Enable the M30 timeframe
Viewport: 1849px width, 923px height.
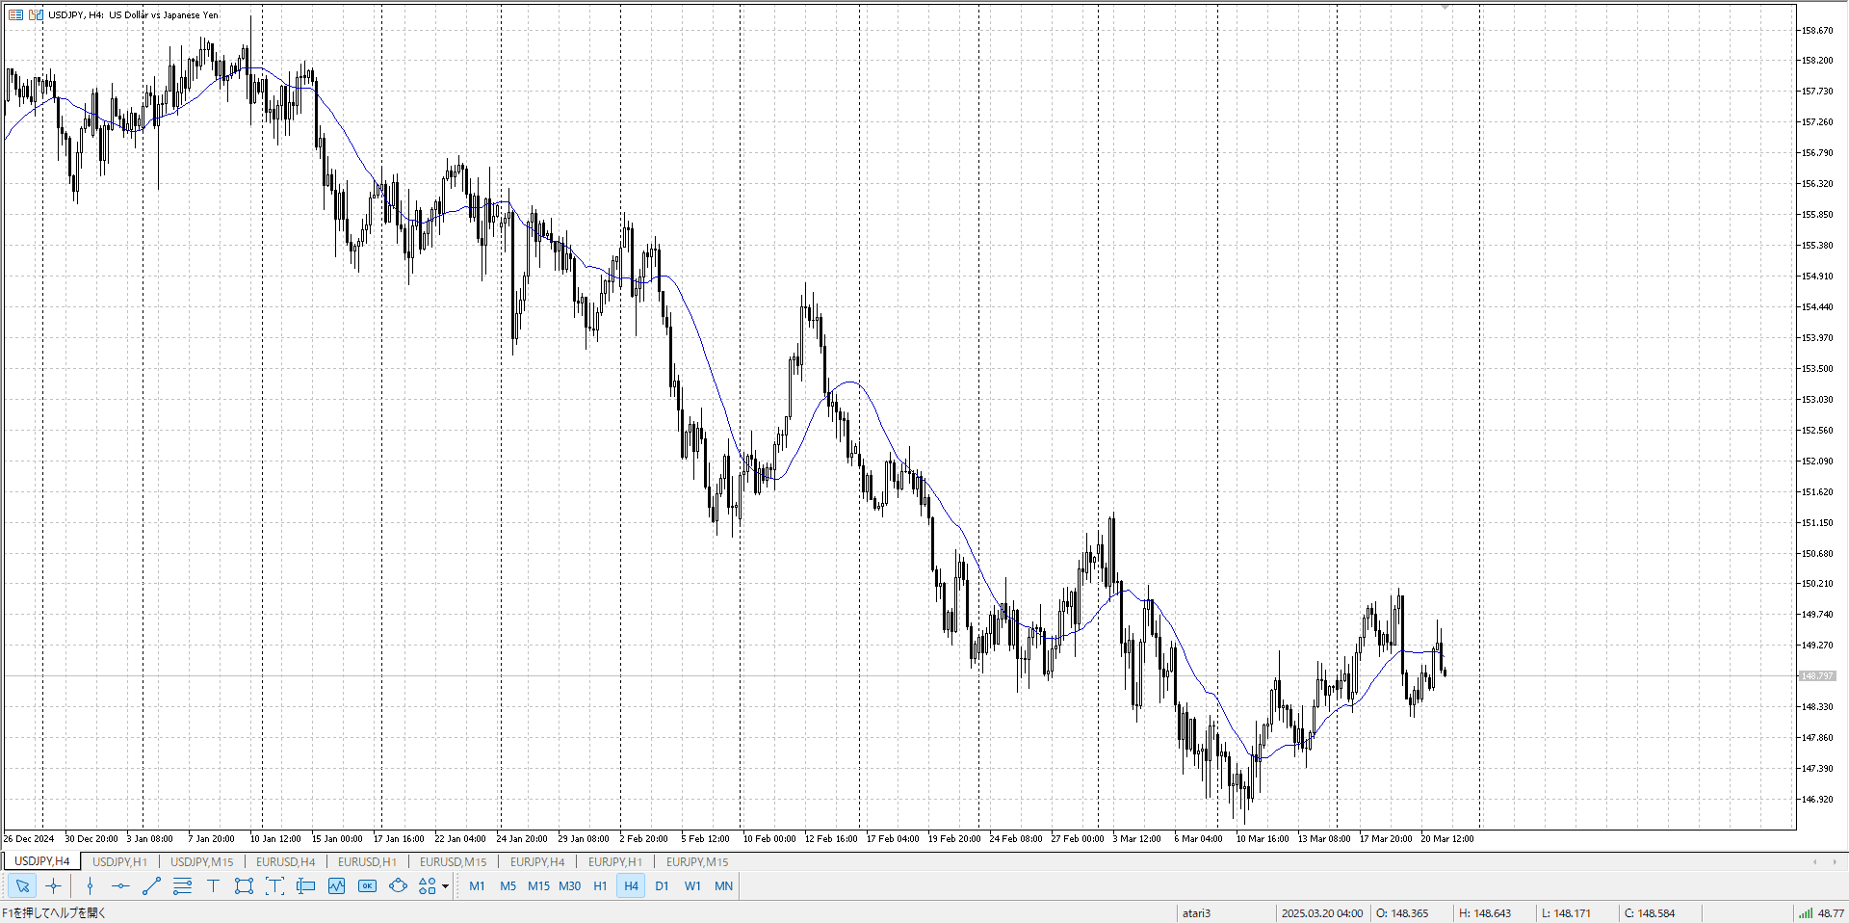pos(569,886)
